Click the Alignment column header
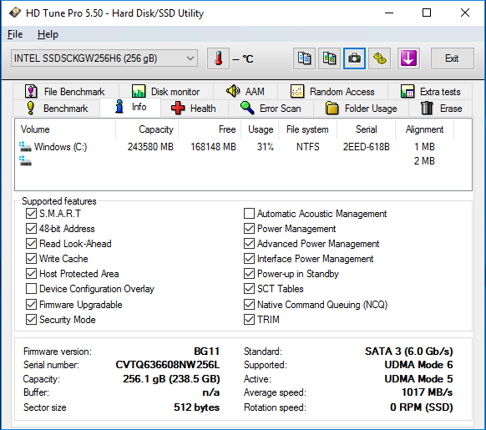The width and height of the screenshot is (486, 430). pos(425,129)
